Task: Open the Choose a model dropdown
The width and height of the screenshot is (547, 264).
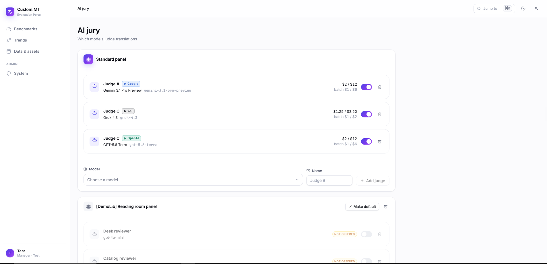Action: (x=193, y=180)
